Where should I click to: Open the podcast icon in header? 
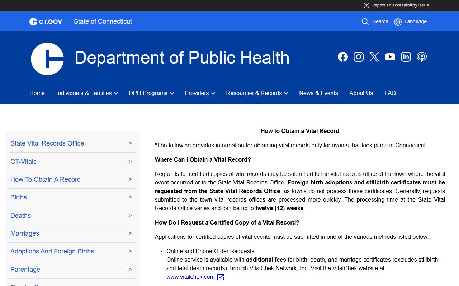(422, 57)
